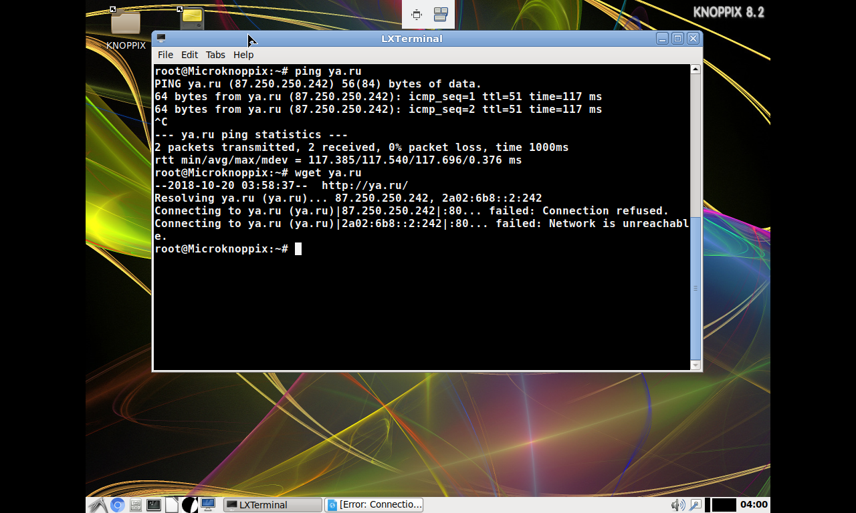Image resolution: width=856 pixels, height=513 pixels.
Task: Click the 'icmp_seq=2' ping reply line
Action: click(378, 109)
